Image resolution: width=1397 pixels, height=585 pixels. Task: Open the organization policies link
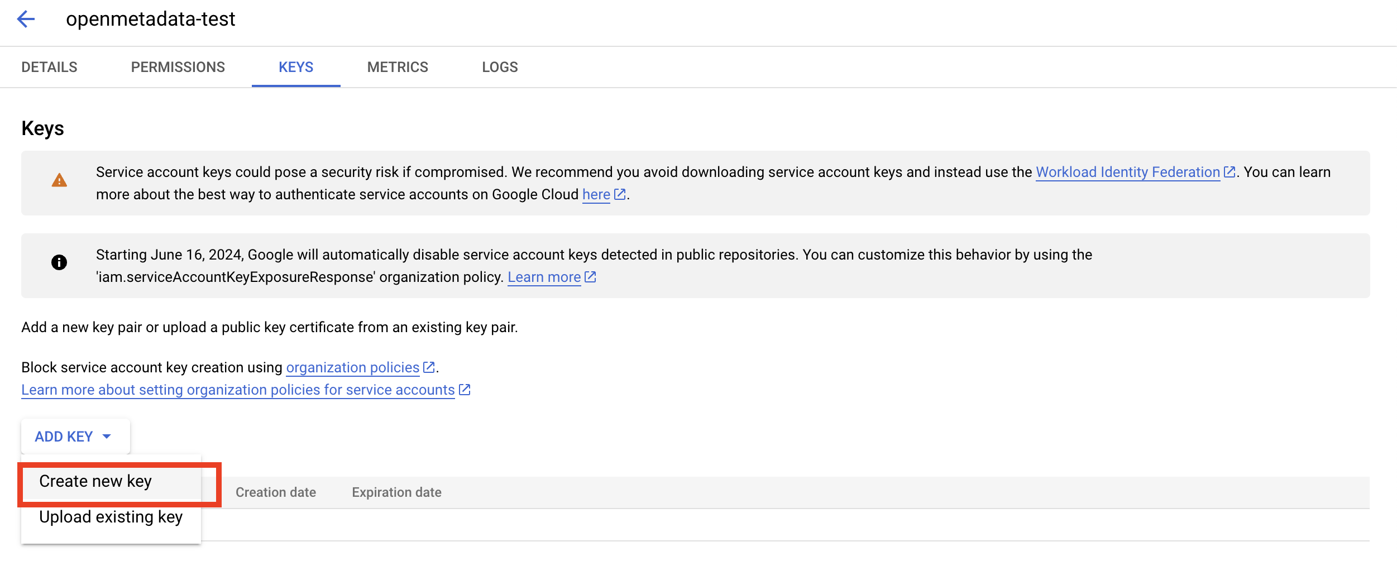[x=352, y=367]
